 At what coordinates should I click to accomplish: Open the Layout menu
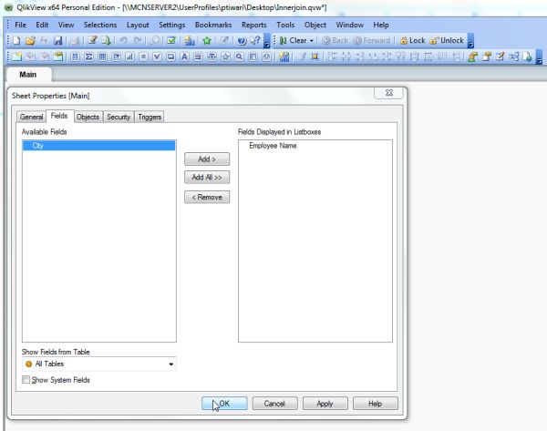[138, 25]
